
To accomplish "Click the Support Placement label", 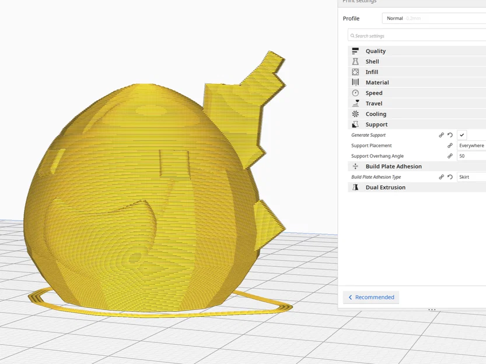I will pos(371,146).
